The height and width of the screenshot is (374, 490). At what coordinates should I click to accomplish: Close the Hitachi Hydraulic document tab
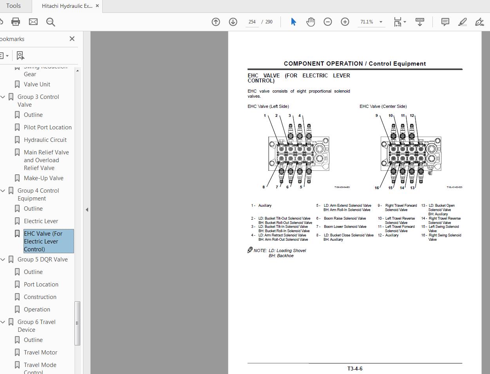click(x=97, y=6)
